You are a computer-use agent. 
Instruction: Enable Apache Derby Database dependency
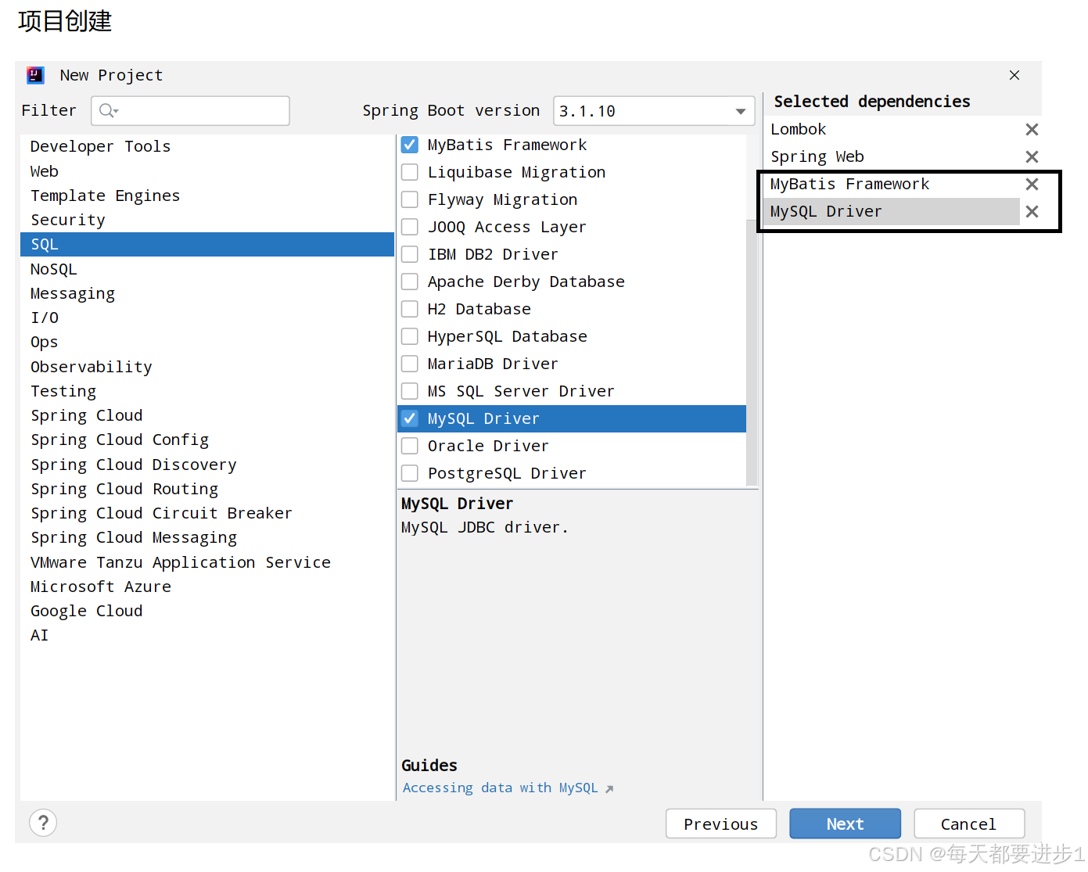pyautogui.click(x=410, y=282)
